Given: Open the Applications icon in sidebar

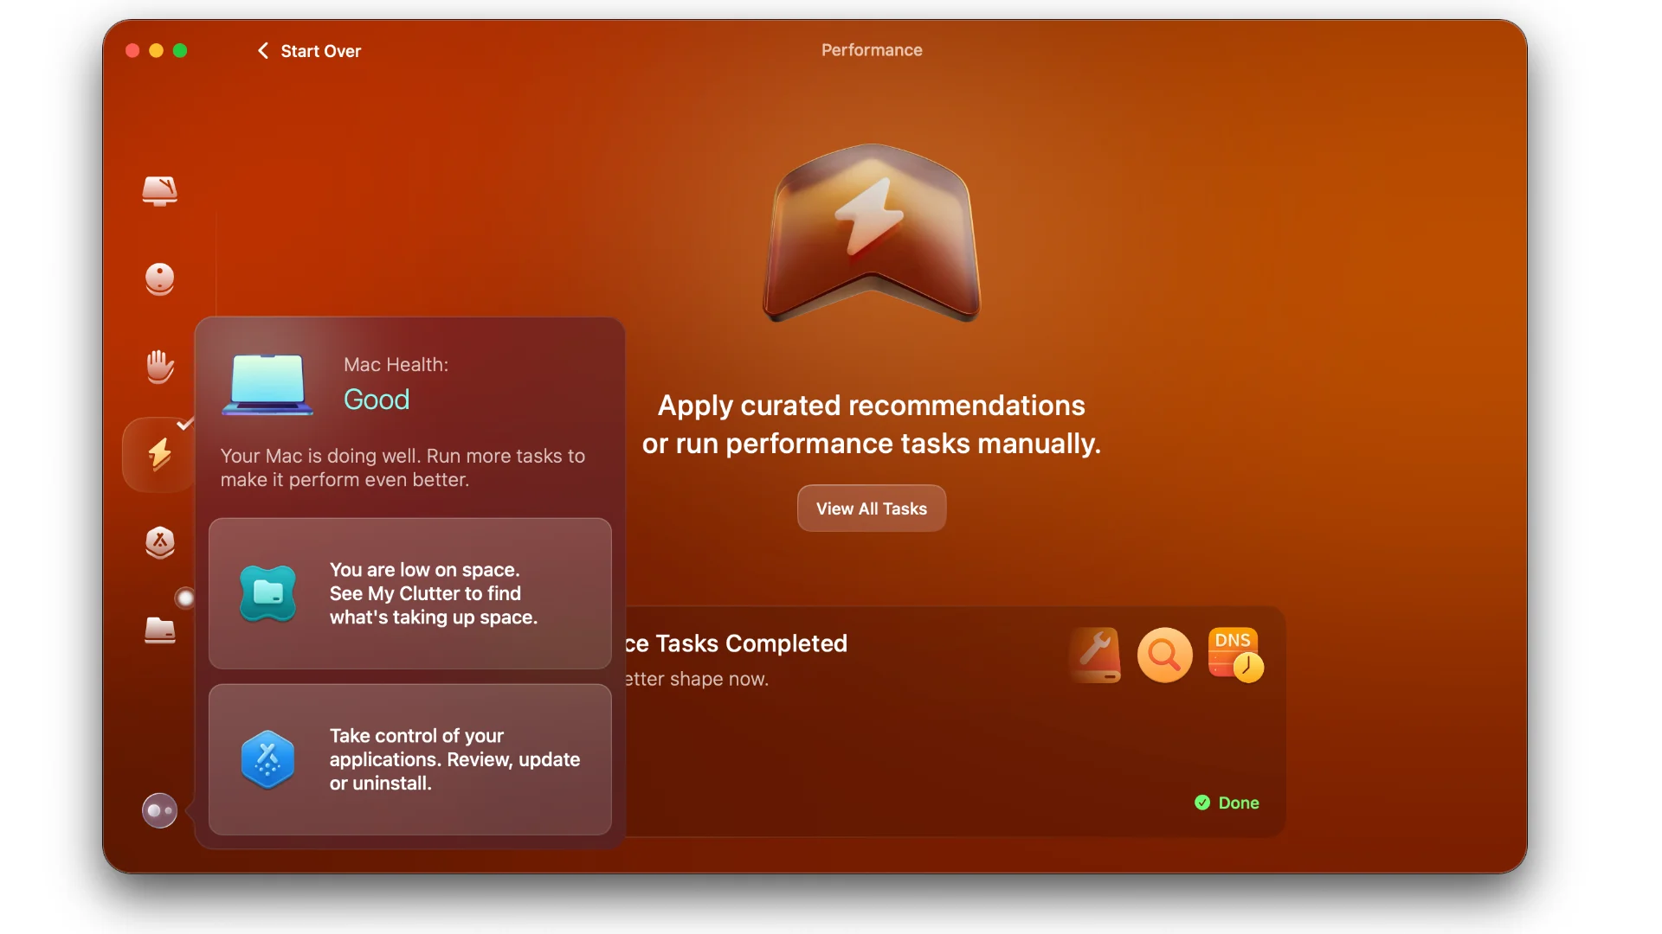Looking at the screenshot, I should click(x=160, y=543).
